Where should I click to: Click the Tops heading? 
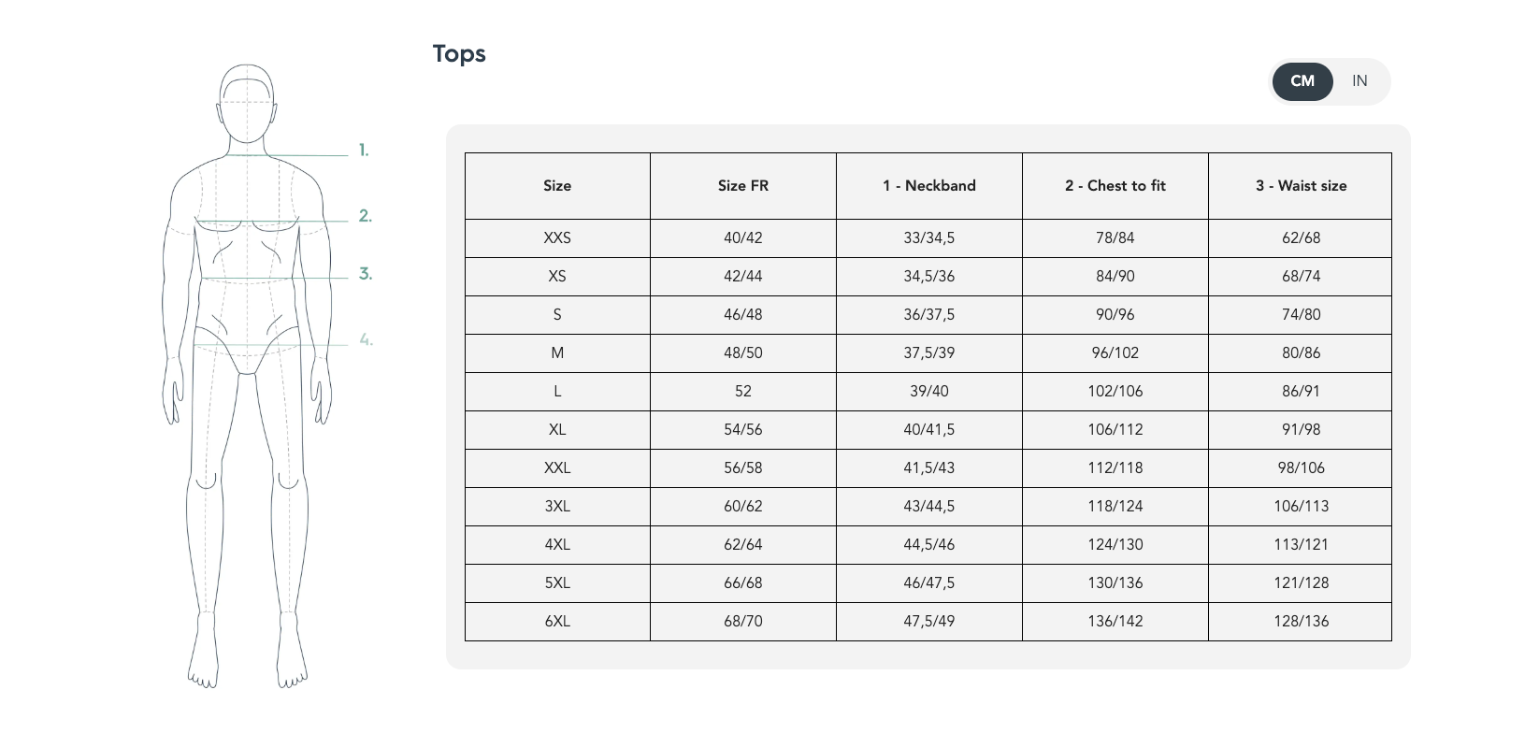[x=459, y=53]
